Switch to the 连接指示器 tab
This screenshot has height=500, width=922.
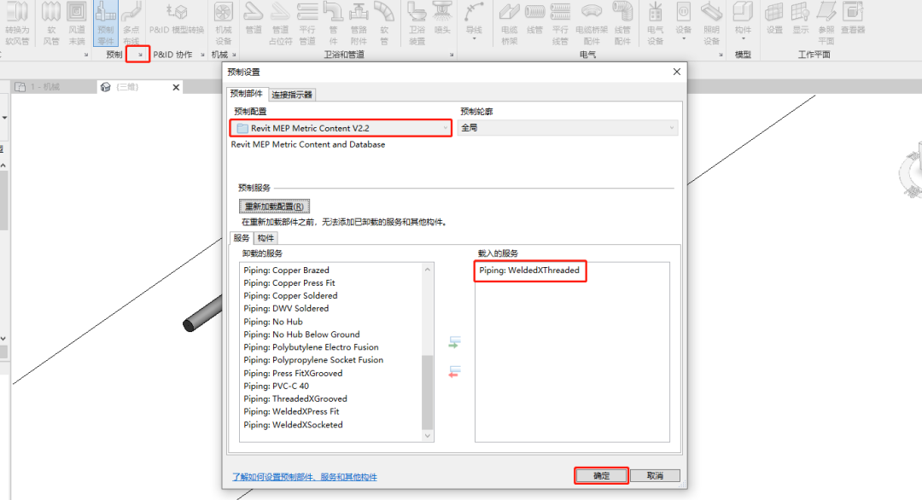tap(292, 95)
